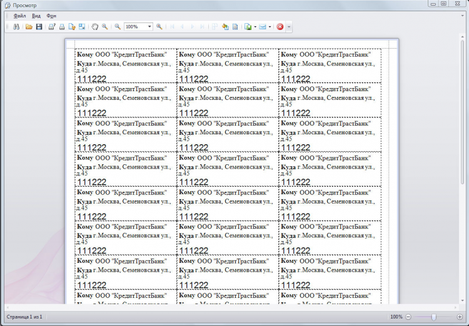Image resolution: width=469 pixels, height=326 pixels.
Task: Select the hand pan tool
Action: point(95,27)
